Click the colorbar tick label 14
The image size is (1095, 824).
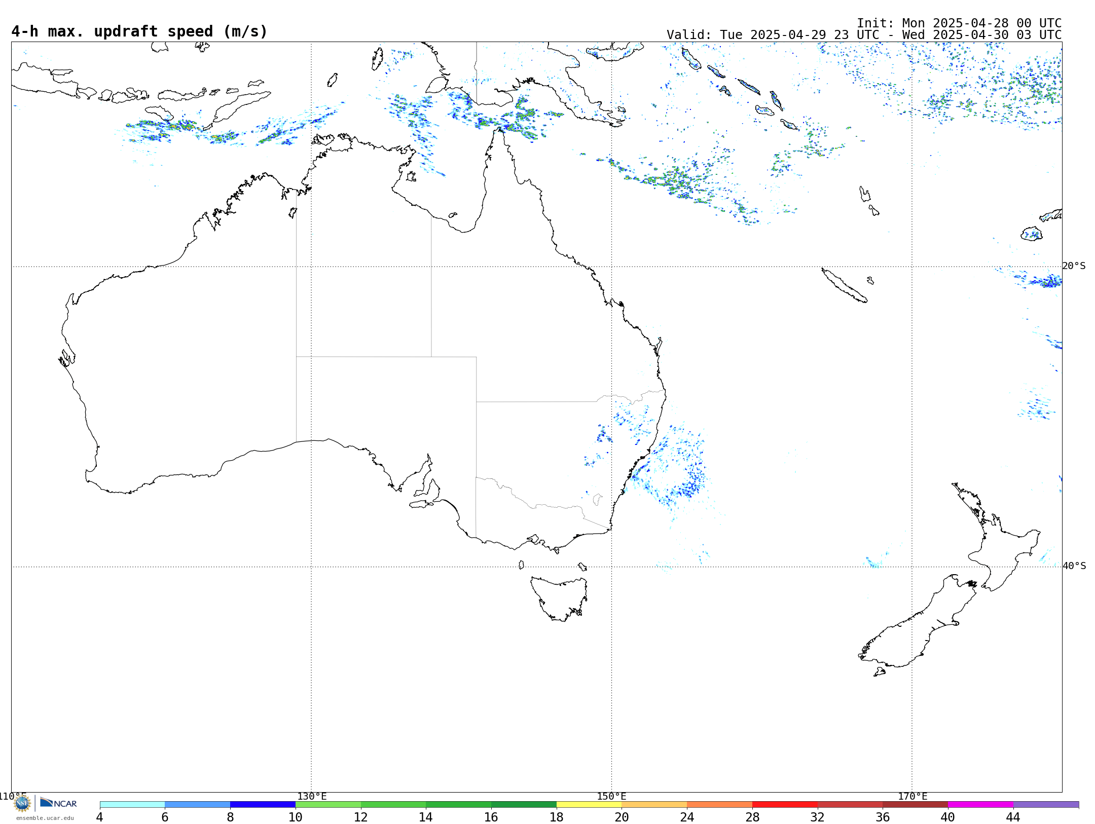click(426, 817)
